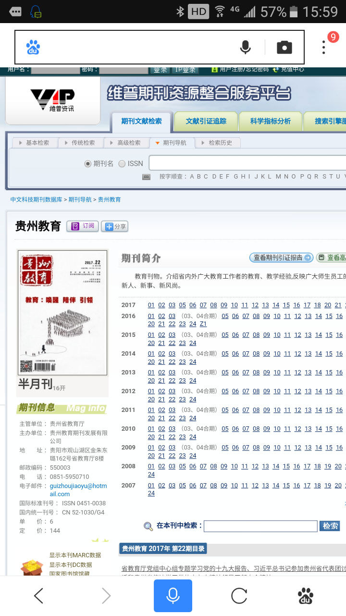Image resolution: width=346 pixels, height=616 pixels.
Task: Open the 高级检索 sub-tab
Action: [127, 143]
